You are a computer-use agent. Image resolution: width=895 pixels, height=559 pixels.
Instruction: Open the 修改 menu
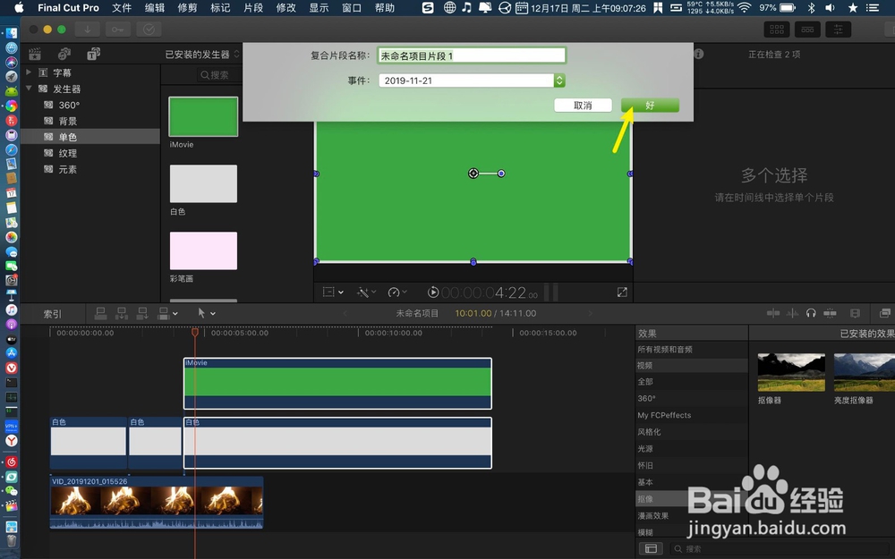click(286, 7)
